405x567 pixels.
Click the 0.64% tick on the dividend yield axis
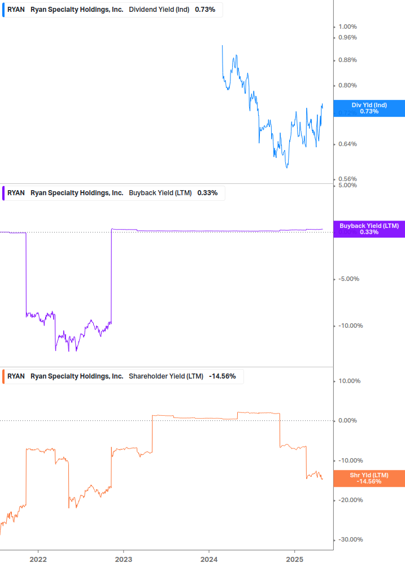(x=347, y=144)
